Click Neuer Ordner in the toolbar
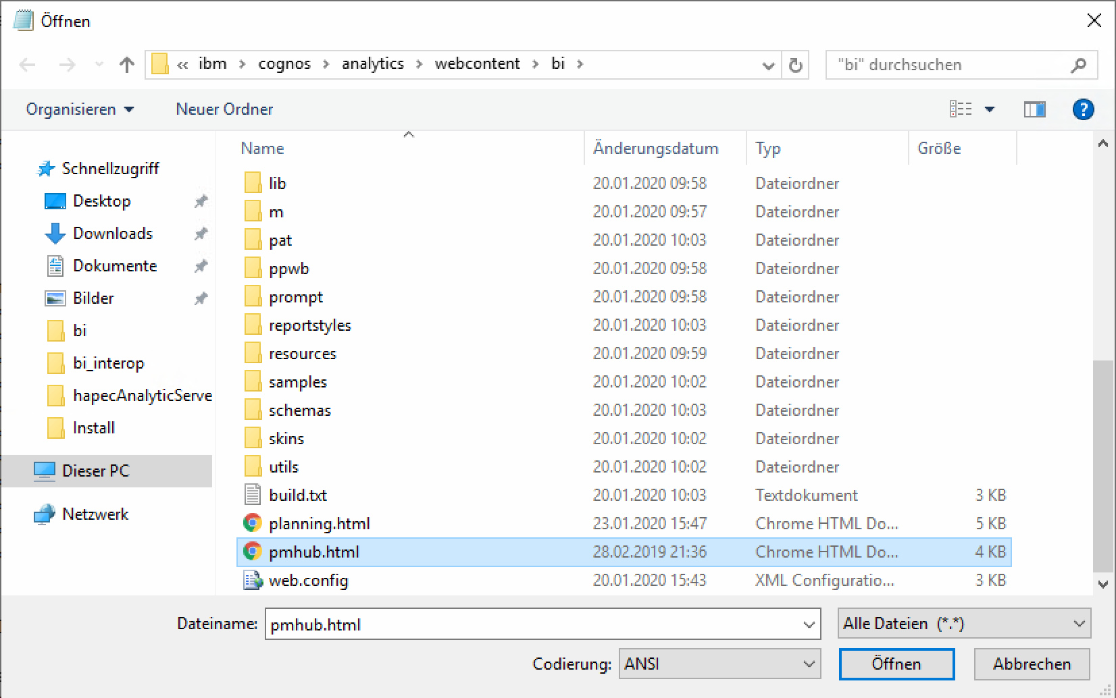This screenshot has width=1116, height=698. (x=224, y=109)
